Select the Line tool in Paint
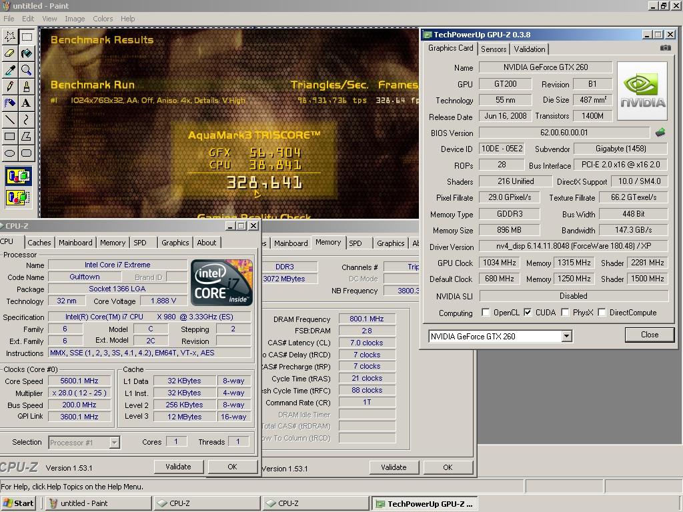 click(9, 119)
